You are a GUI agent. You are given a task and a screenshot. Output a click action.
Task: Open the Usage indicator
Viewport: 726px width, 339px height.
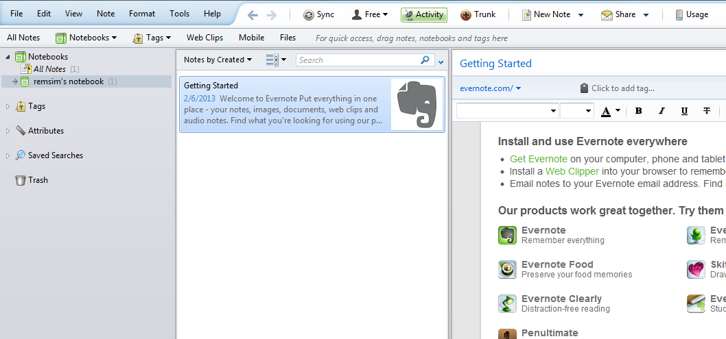pyautogui.click(x=692, y=15)
